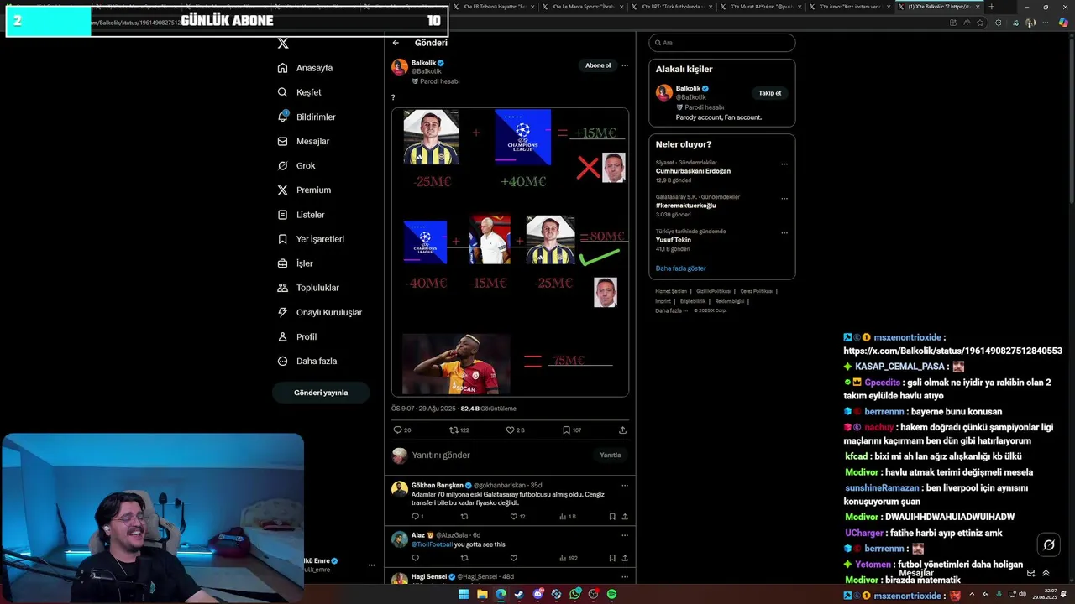
Task: Open Balkolik's profile avatar on the post
Action: click(x=400, y=67)
